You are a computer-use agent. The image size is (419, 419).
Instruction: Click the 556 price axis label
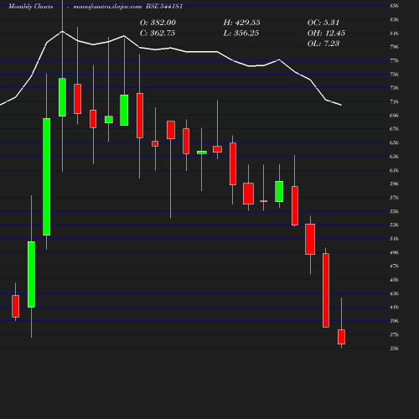394,211
